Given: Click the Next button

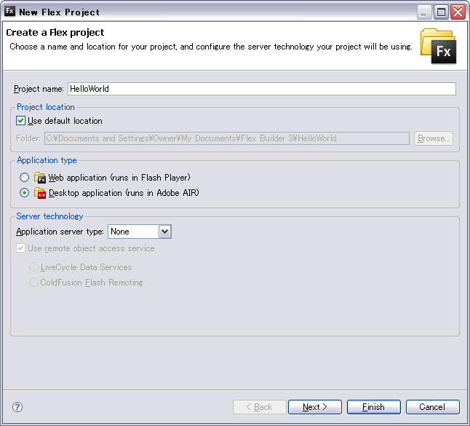Looking at the screenshot, I should click(315, 407).
